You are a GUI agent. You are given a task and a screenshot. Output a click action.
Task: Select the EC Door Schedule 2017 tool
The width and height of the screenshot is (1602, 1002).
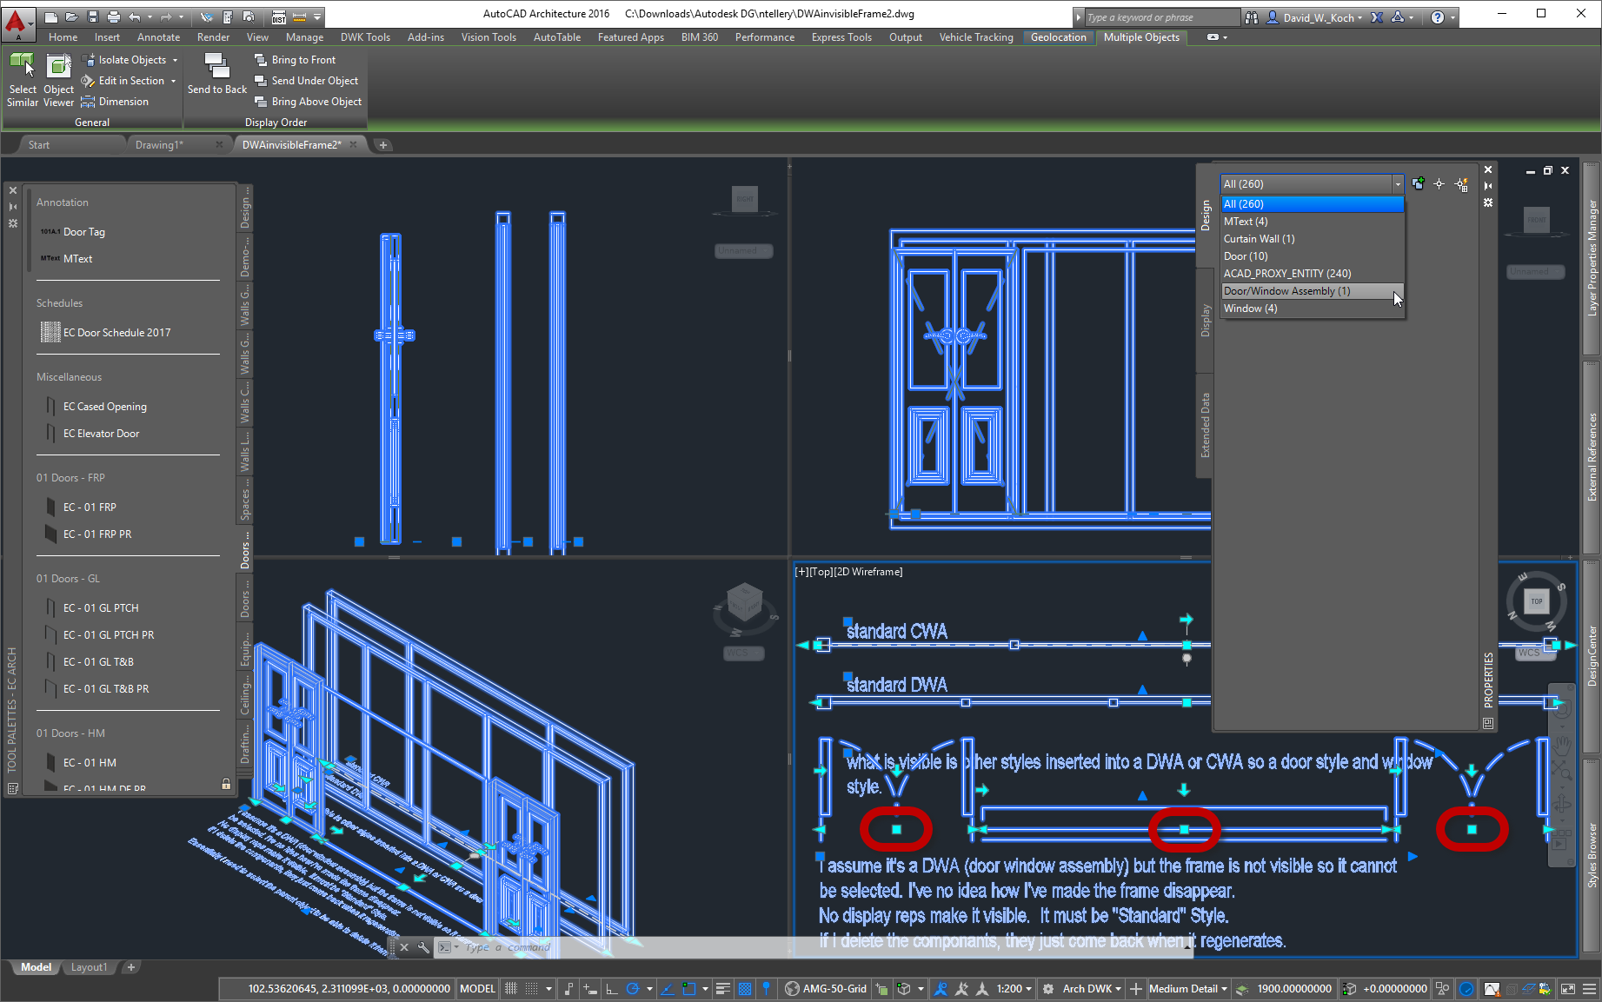point(116,332)
